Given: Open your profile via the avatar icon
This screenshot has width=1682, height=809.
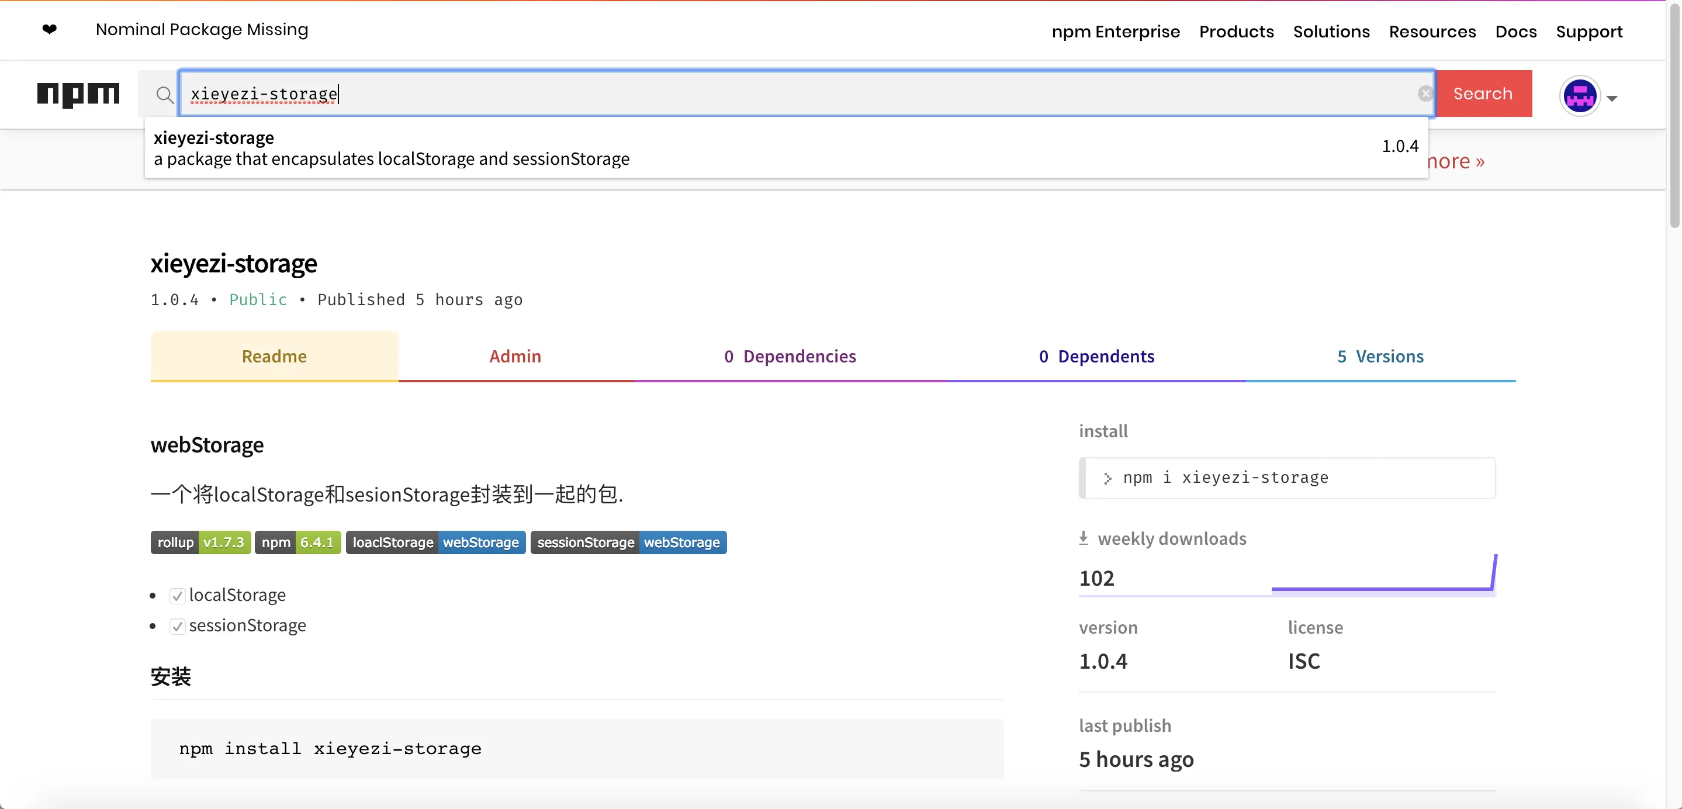Looking at the screenshot, I should 1580,95.
